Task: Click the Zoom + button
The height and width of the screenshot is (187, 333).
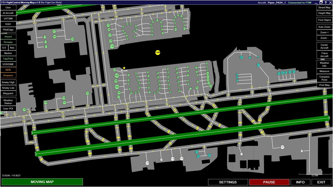Action: [x=324, y=32]
